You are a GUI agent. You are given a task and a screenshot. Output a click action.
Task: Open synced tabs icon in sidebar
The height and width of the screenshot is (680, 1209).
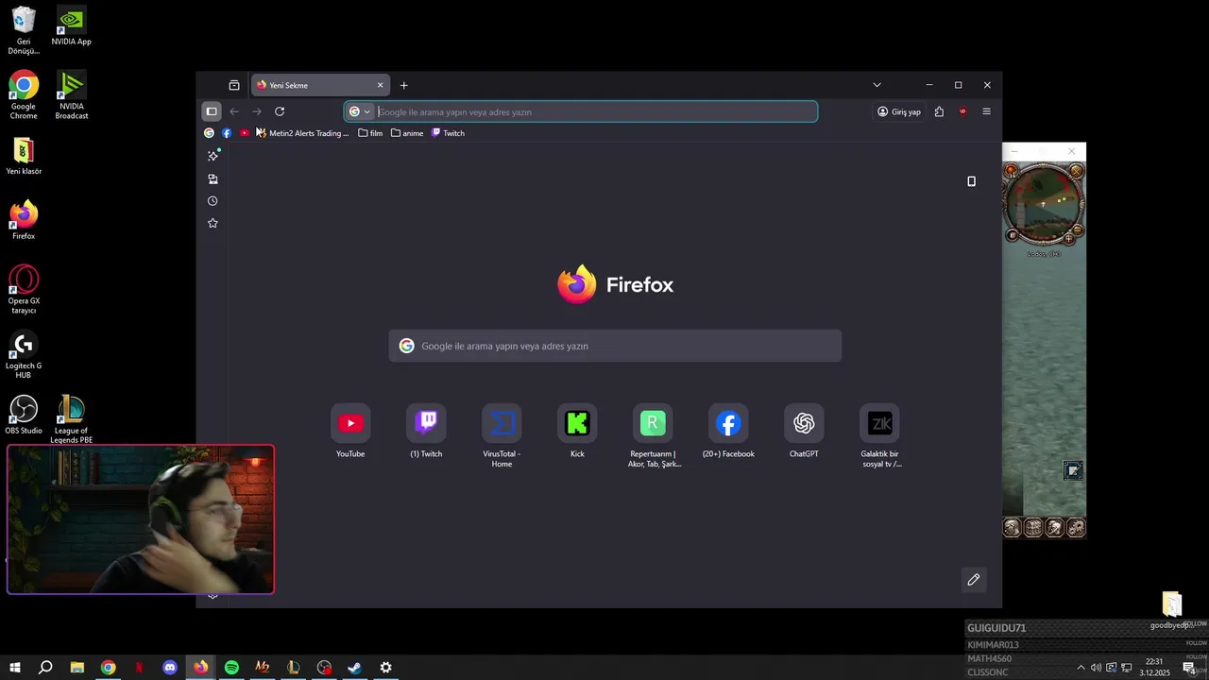[x=213, y=178]
